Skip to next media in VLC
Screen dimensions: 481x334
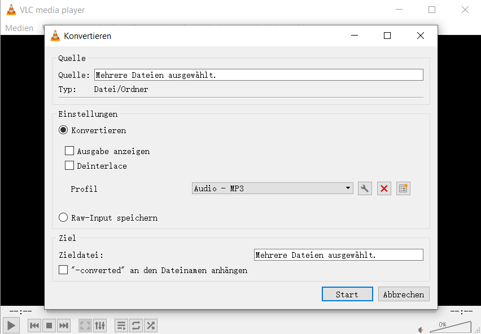point(63,326)
